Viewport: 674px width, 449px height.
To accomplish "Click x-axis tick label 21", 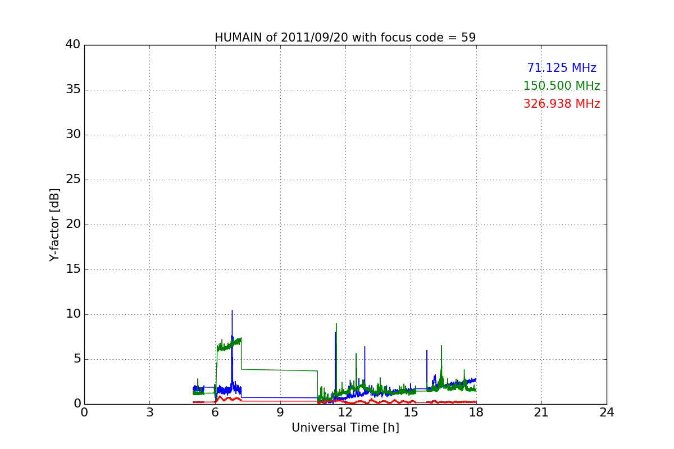I will click(541, 413).
